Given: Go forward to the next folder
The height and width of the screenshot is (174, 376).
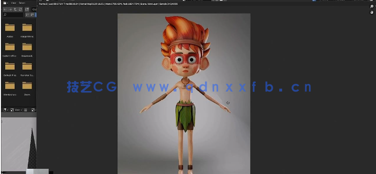Looking at the screenshot, I should [10, 9].
